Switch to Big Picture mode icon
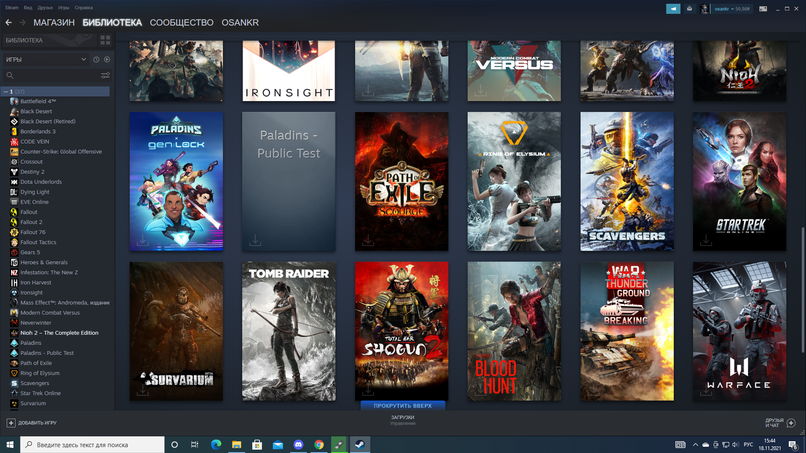This screenshot has height=453, width=806. (x=763, y=9)
